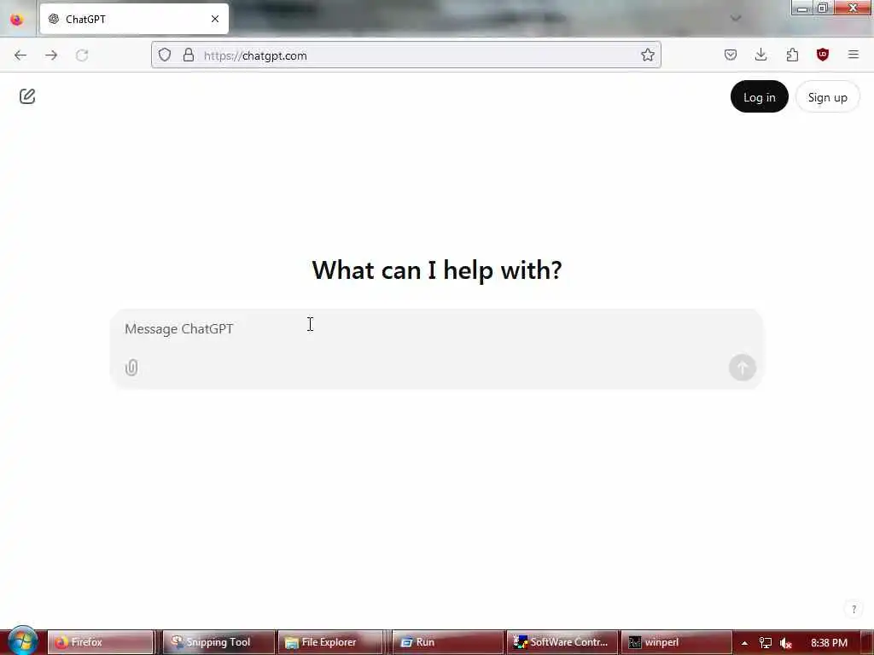This screenshot has height=655, width=874.
Task: Open the muted volume tray icon
Action: 786,643
